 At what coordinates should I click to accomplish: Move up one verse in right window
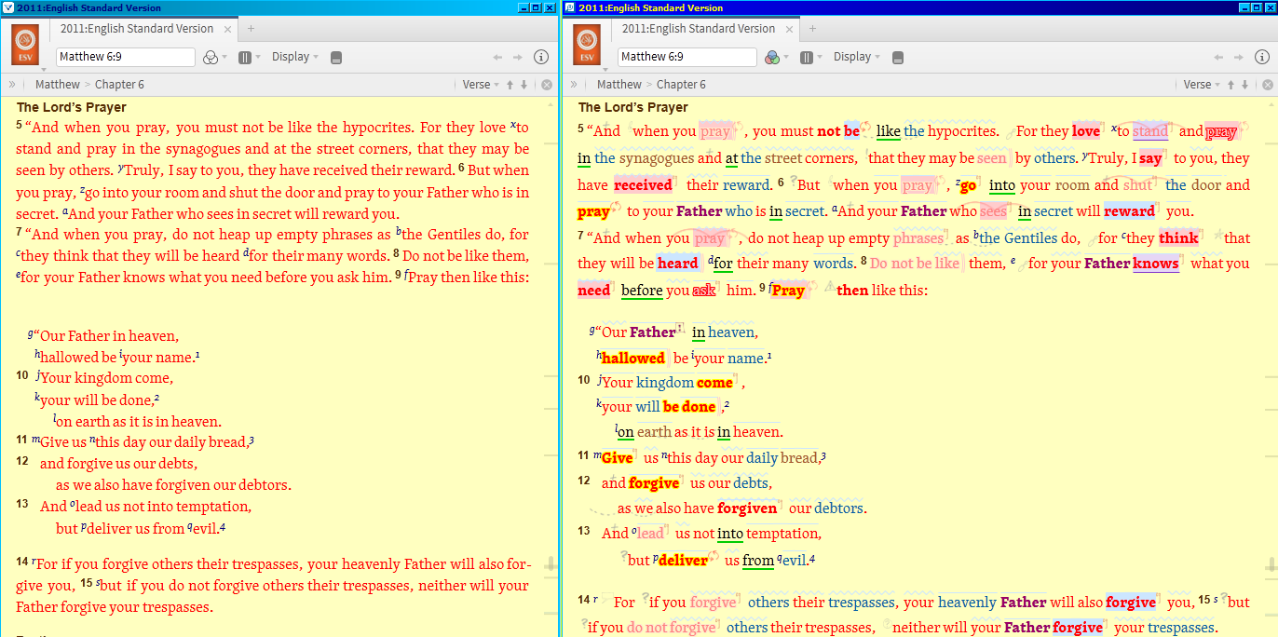[1230, 85]
